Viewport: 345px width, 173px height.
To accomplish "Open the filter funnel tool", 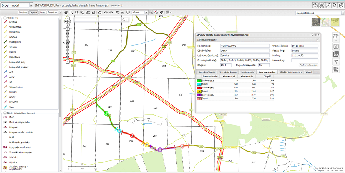I will pyautogui.click(x=336, y=62).
